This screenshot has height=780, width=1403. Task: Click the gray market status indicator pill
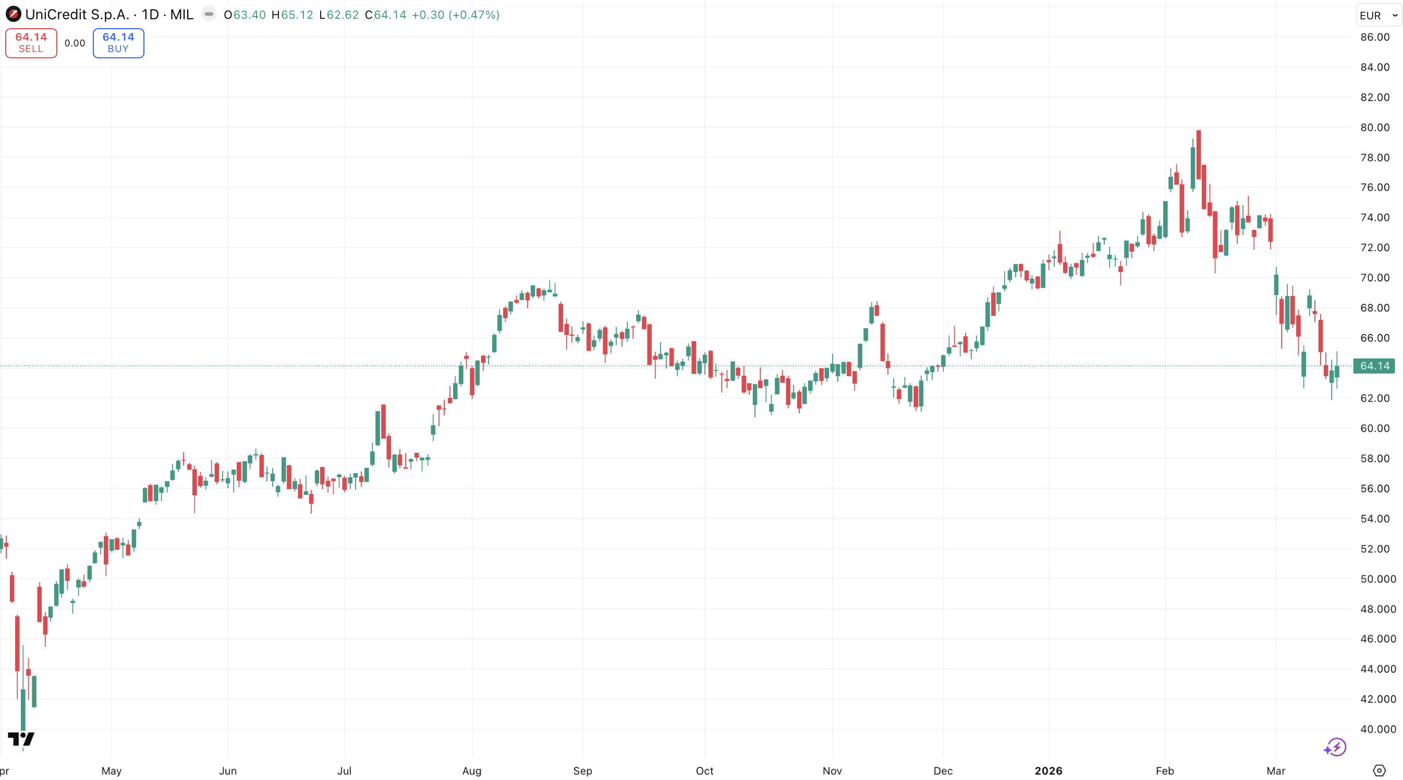(209, 14)
